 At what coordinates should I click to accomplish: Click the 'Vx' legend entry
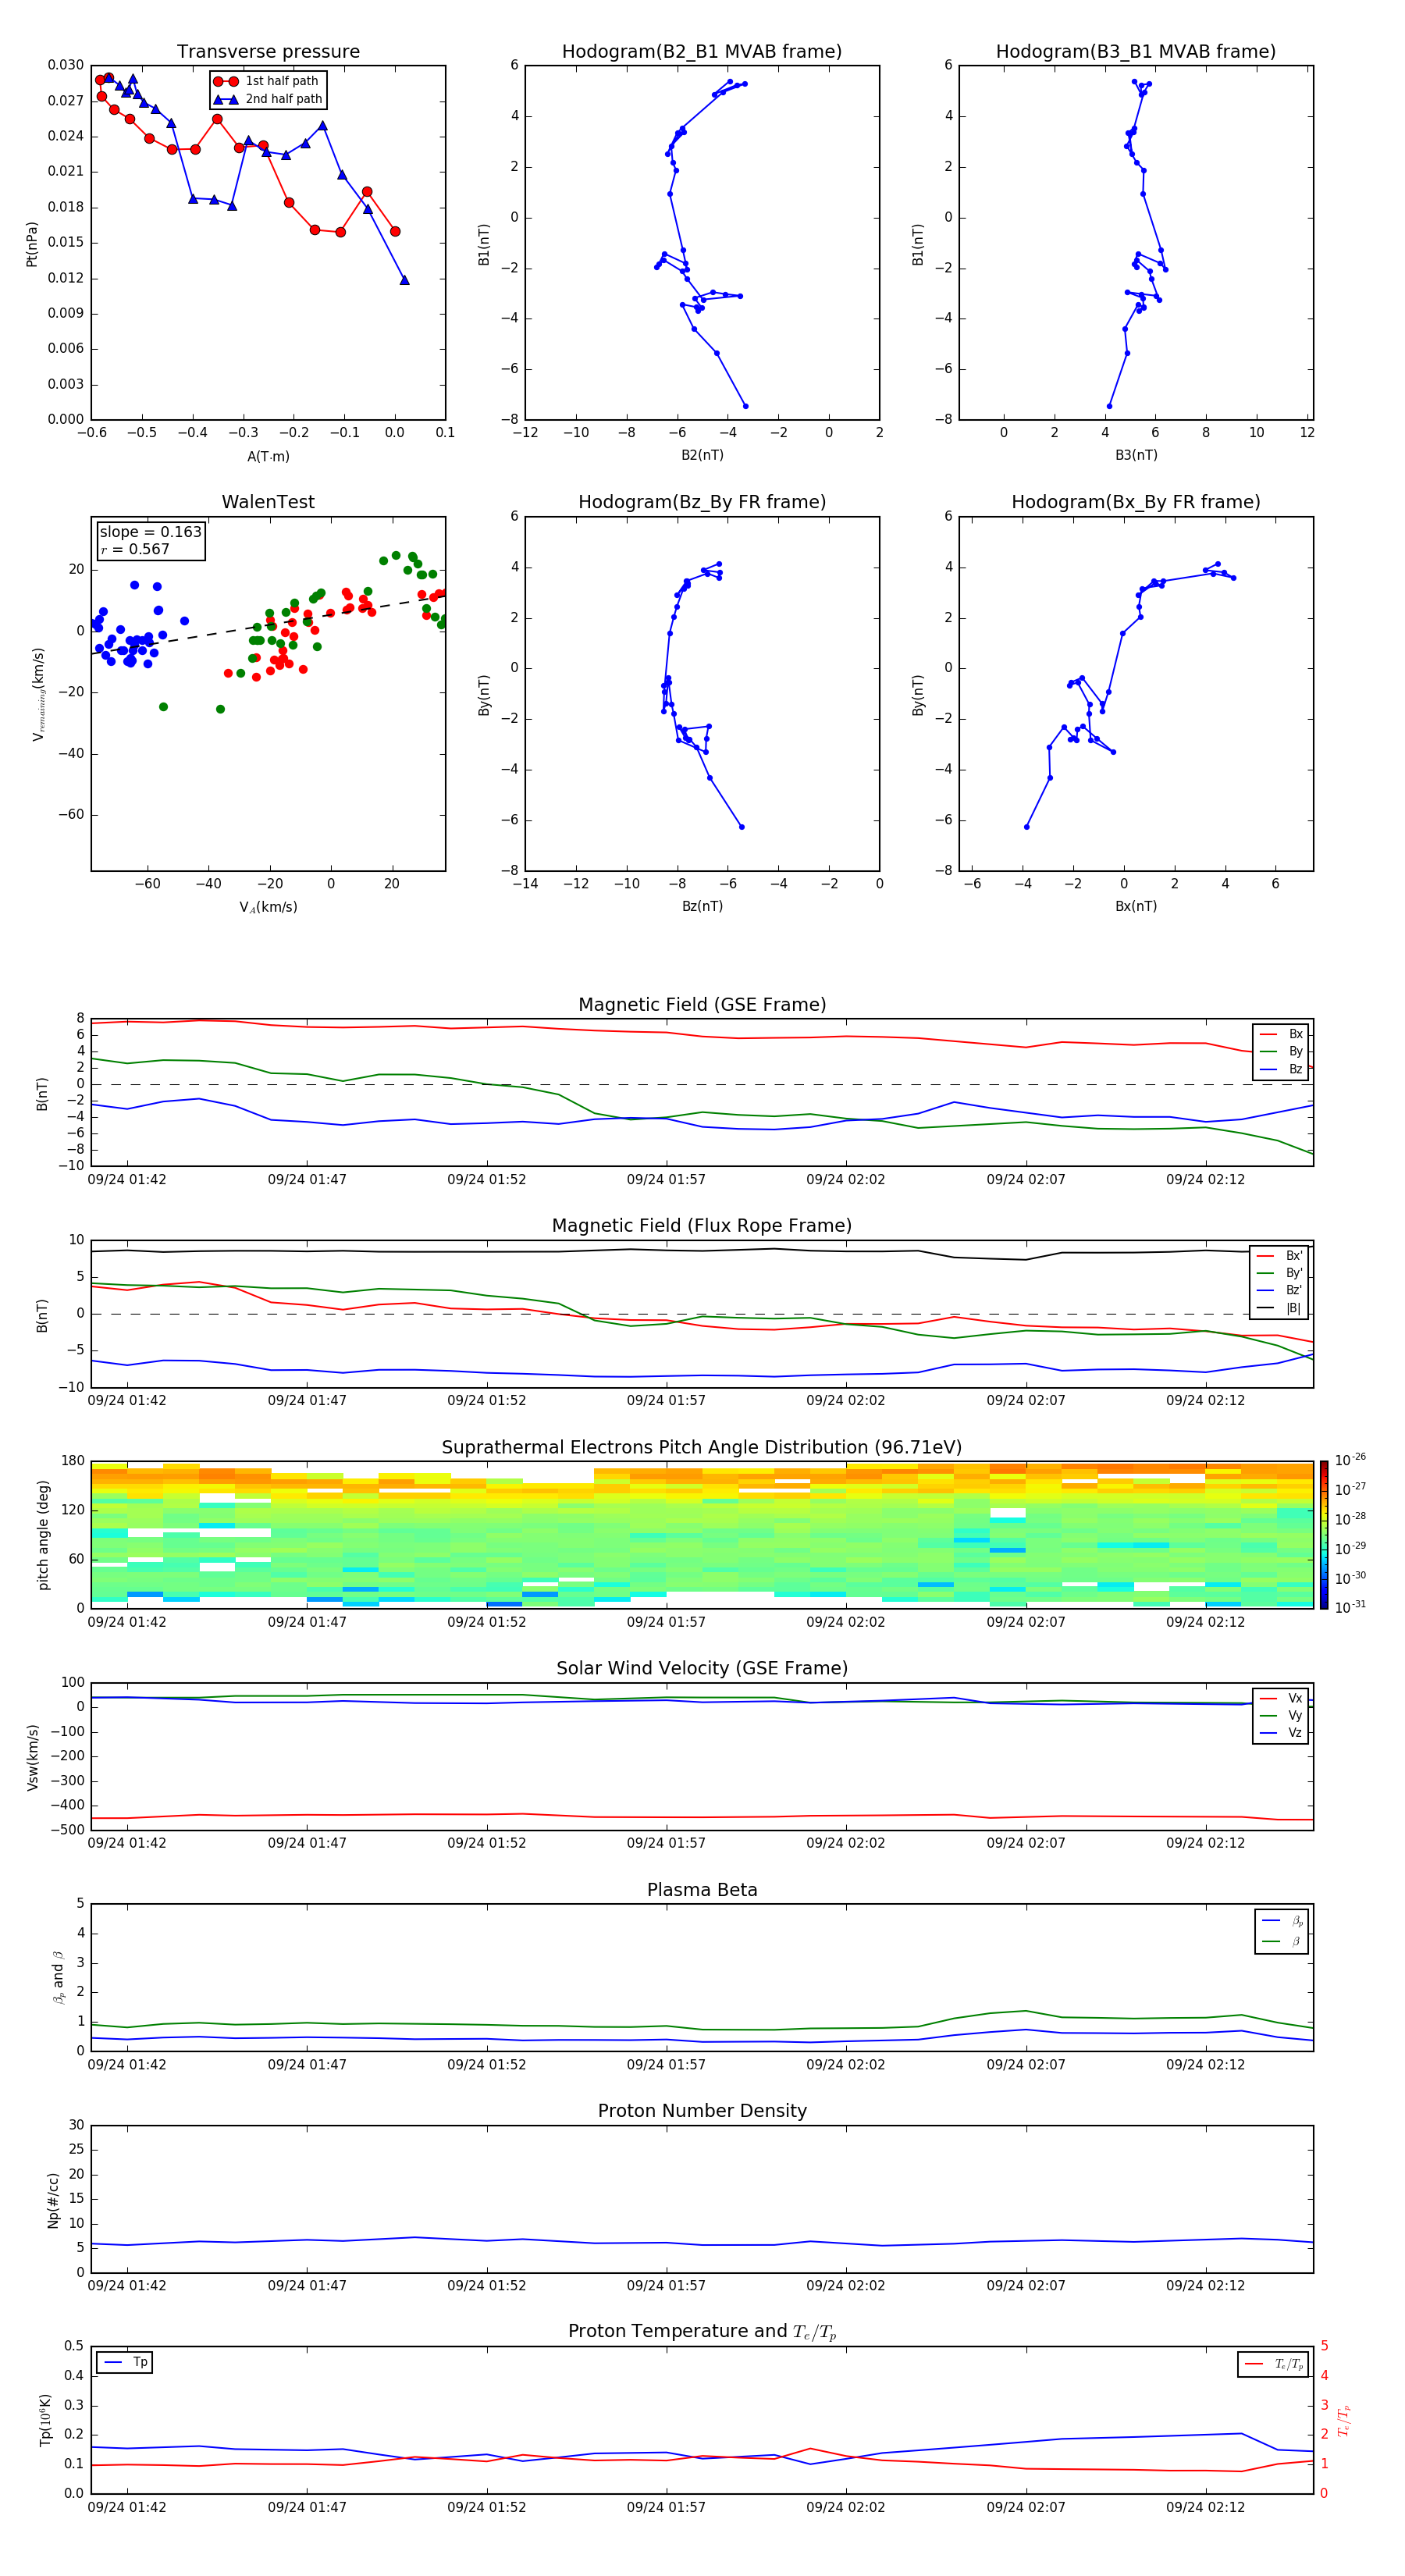pyautogui.click(x=1282, y=1698)
